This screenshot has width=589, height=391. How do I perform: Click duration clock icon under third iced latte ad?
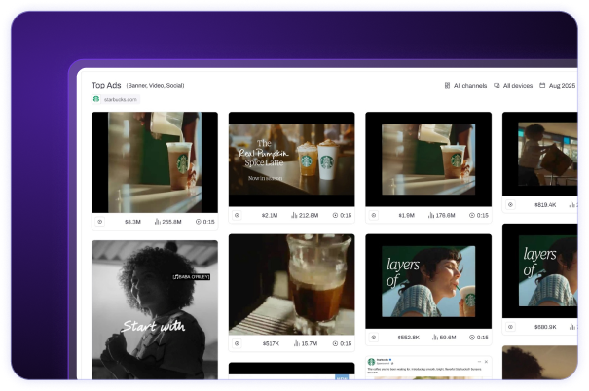pyautogui.click(x=470, y=215)
